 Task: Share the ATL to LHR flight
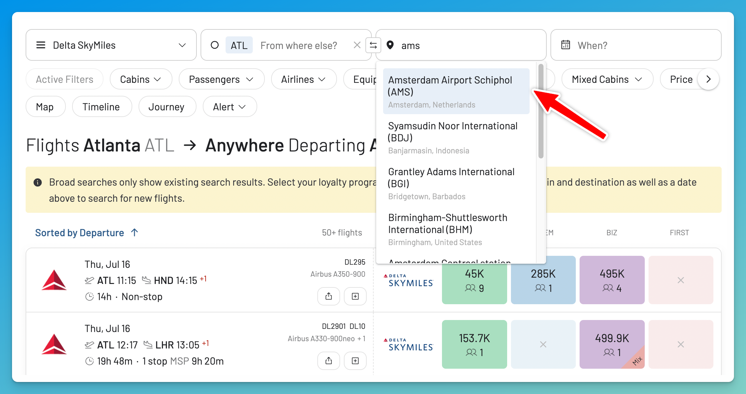click(329, 361)
